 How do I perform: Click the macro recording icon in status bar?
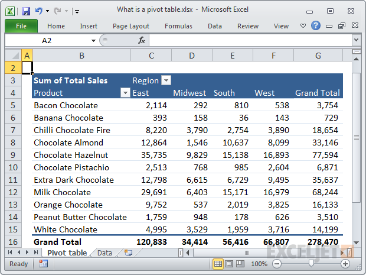[x=44, y=264]
